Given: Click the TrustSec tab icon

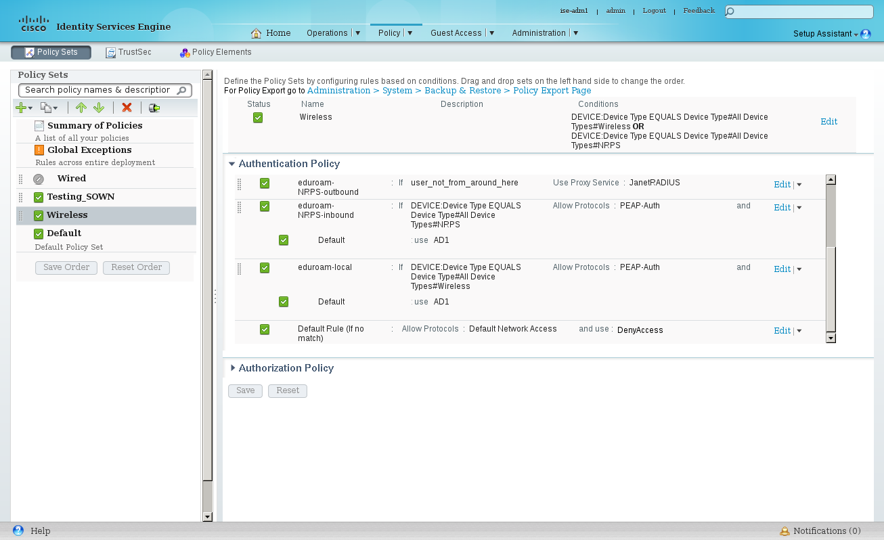Looking at the screenshot, I should click(x=110, y=53).
